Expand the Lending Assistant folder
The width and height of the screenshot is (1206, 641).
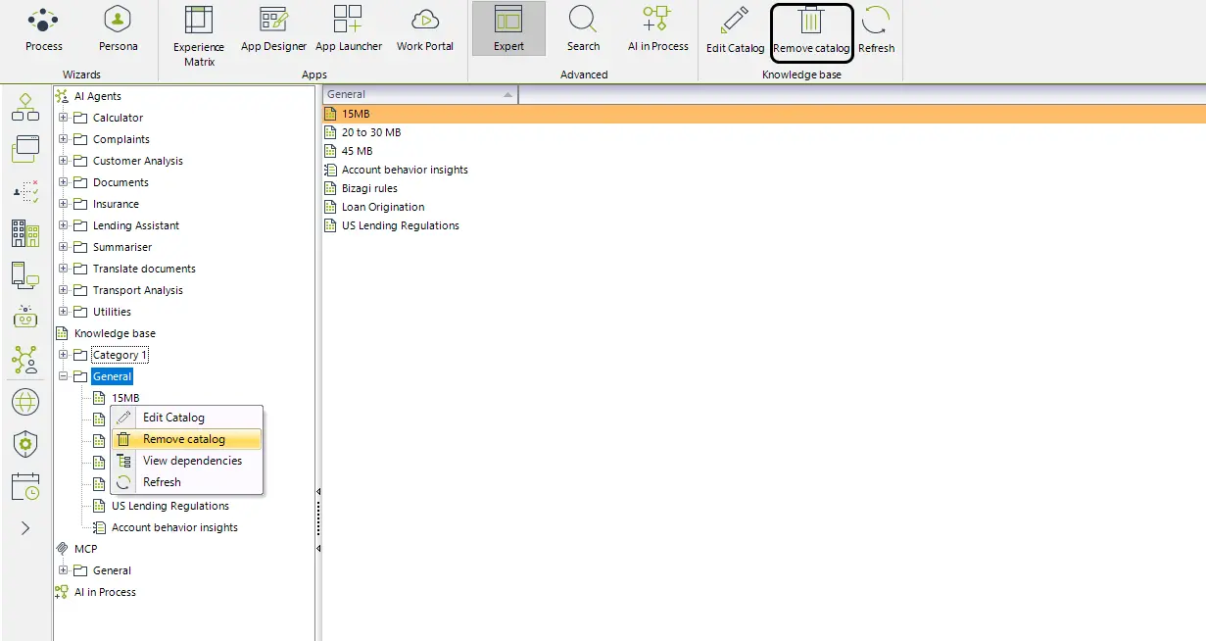64,225
